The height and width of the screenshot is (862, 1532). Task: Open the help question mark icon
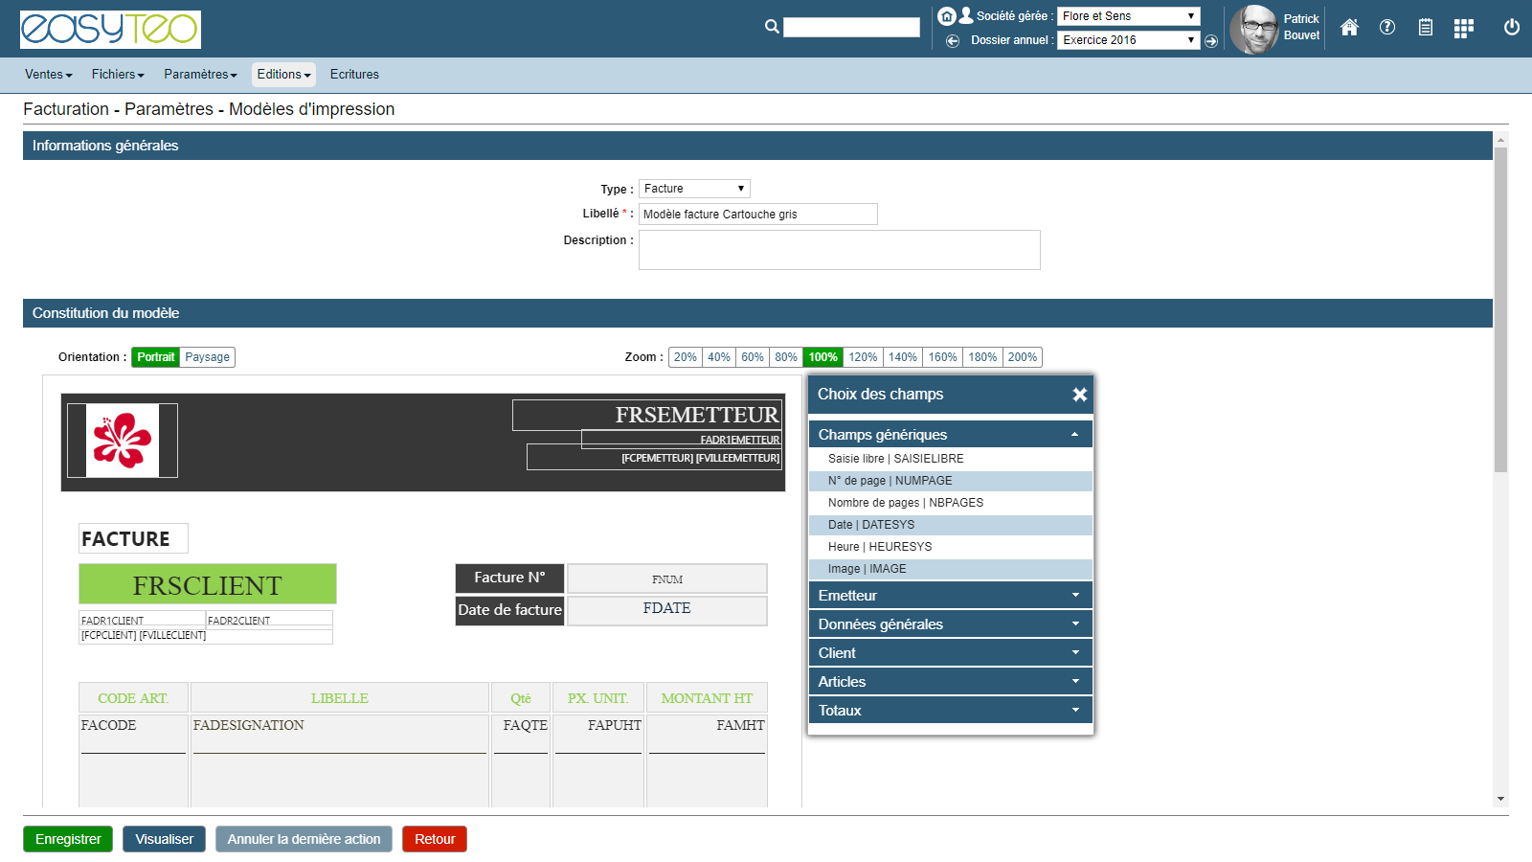(x=1387, y=28)
